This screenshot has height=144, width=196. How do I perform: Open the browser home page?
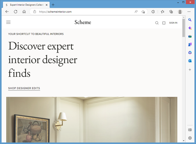24,12
